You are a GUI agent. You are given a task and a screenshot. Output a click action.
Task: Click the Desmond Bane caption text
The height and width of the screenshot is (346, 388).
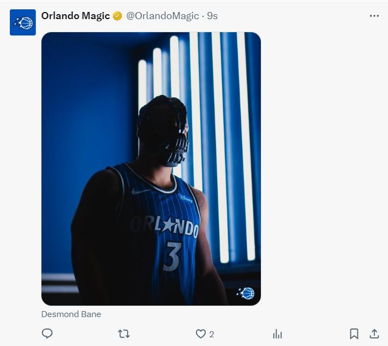(71, 314)
